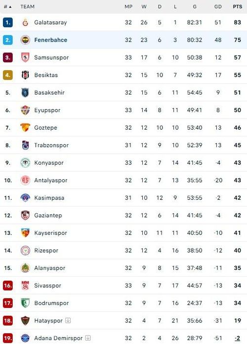Click the MP column header

click(x=128, y=7)
